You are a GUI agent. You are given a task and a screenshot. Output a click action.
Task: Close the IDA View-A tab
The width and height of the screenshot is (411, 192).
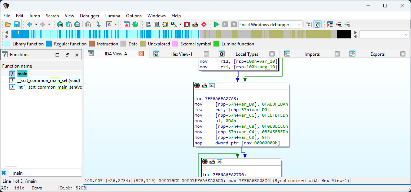tap(141, 54)
